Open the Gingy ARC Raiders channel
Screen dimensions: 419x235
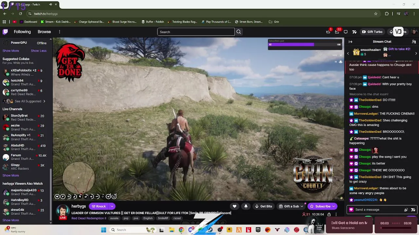[26, 167]
